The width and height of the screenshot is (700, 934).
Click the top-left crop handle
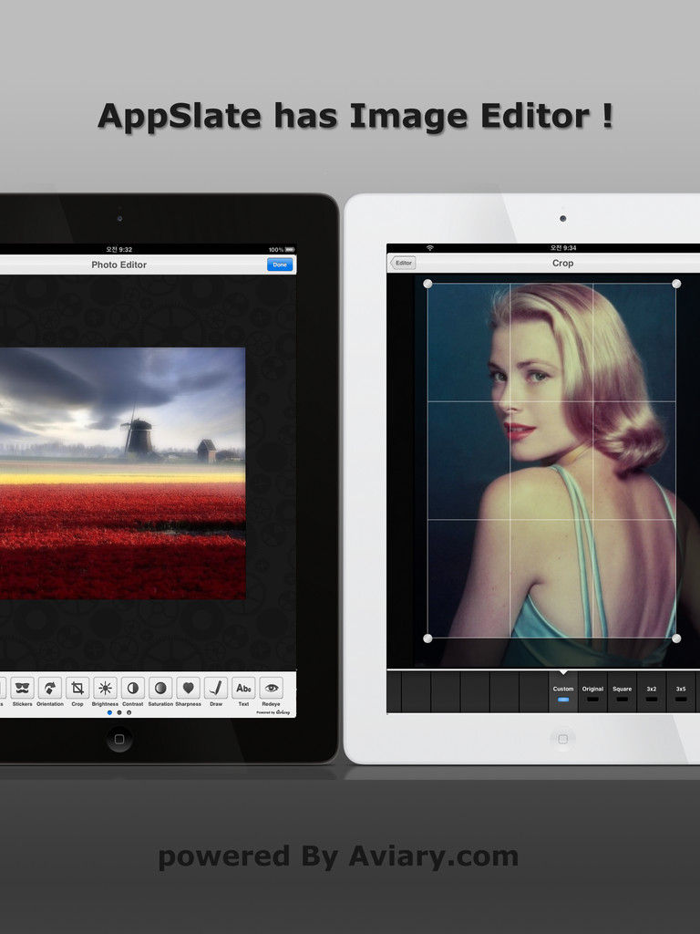pyautogui.click(x=427, y=284)
